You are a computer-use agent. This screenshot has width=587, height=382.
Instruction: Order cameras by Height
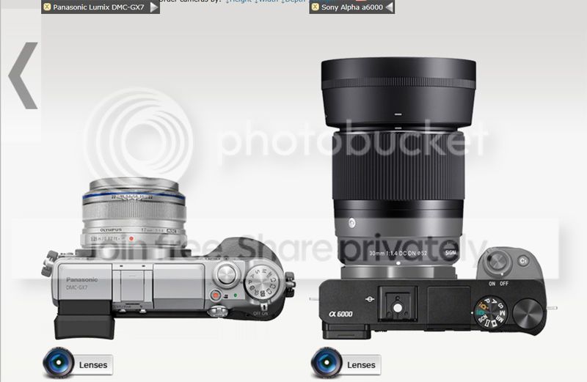(x=239, y=2)
